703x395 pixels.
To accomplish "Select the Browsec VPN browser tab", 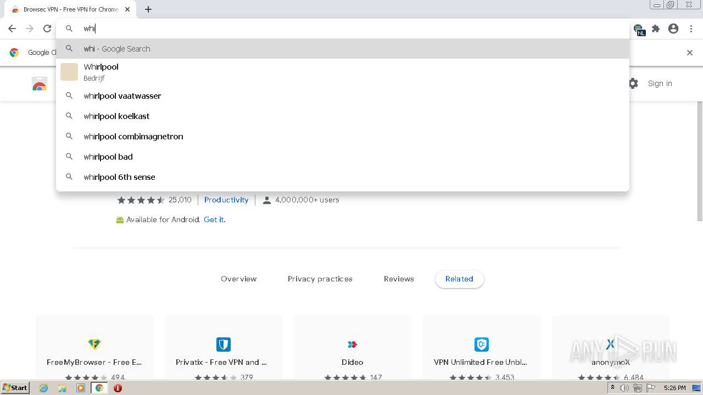I will [x=70, y=9].
